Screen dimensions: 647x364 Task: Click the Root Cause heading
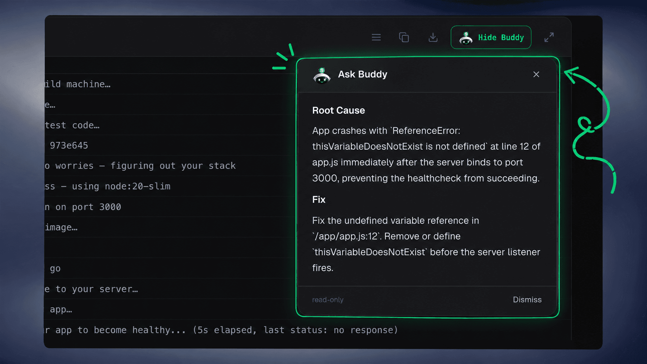click(339, 111)
